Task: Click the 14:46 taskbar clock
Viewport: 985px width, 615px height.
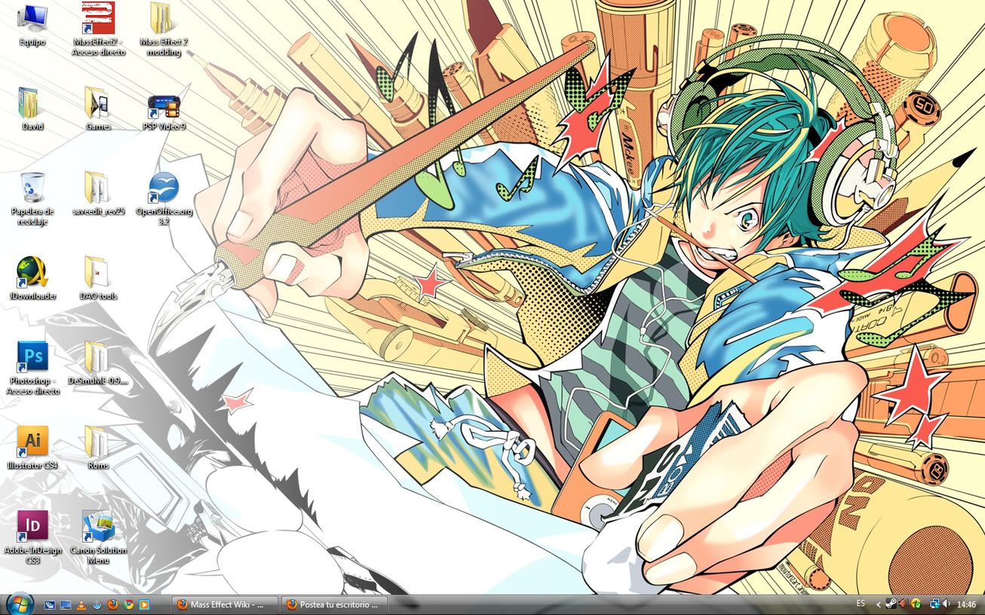Action: (x=966, y=604)
